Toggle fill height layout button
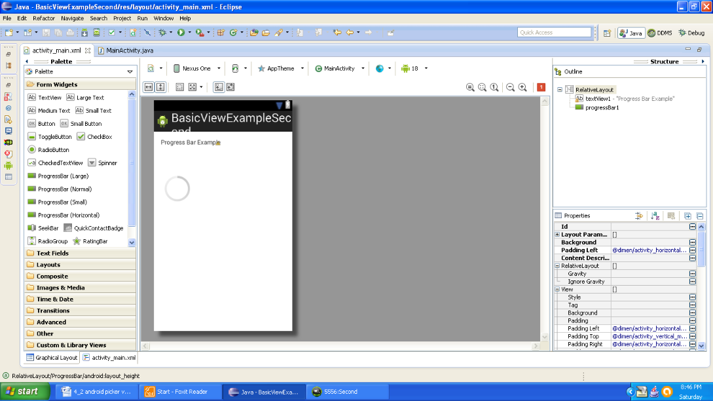 point(160,87)
